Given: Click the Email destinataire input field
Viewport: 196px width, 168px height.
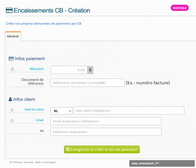Looking at the screenshot, I should (x=106, y=121).
